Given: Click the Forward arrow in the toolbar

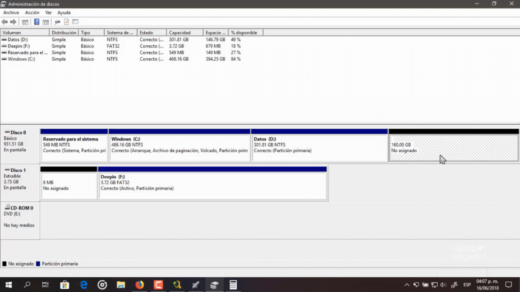Looking at the screenshot, I should click(13, 22).
